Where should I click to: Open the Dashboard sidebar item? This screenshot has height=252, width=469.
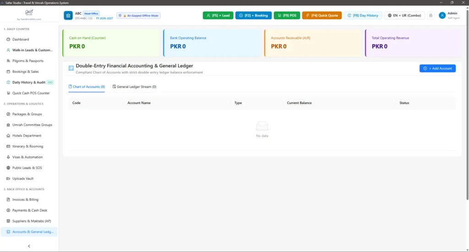(x=29, y=39)
